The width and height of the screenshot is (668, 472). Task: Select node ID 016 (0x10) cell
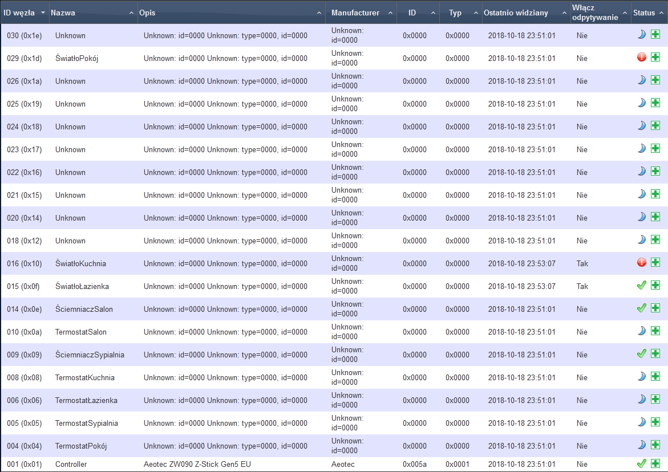click(x=25, y=263)
